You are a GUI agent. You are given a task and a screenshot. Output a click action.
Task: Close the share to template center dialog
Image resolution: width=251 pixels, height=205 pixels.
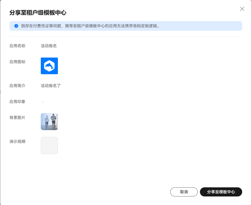[242, 9]
